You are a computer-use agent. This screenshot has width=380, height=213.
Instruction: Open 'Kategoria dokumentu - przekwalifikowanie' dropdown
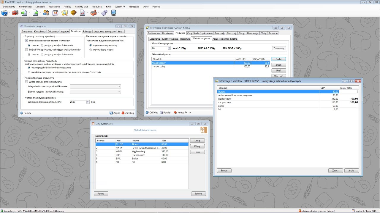tap(95, 86)
